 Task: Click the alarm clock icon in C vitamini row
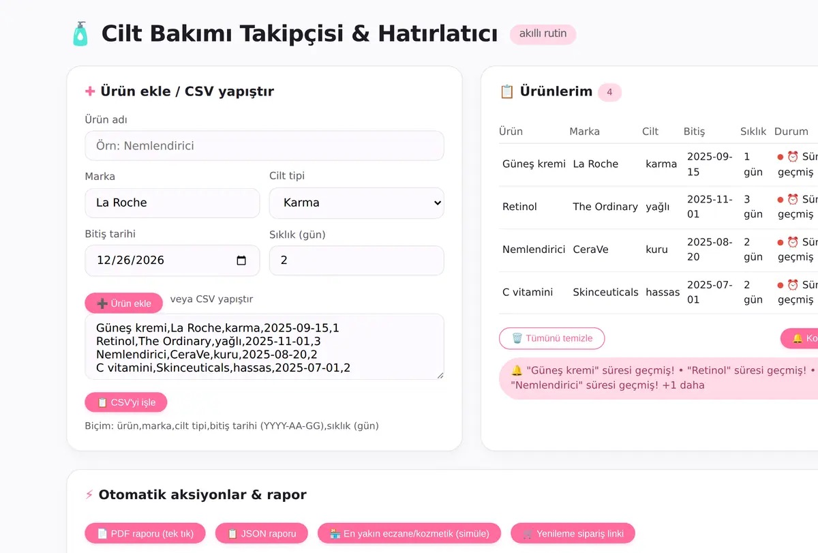point(793,285)
